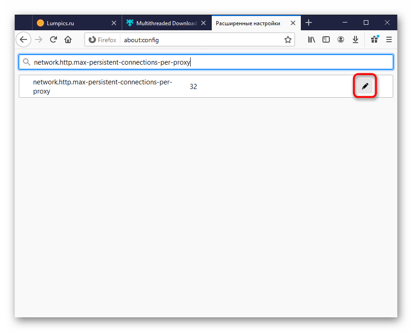Click the value 32
Image resolution: width=412 pixels, height=332 pixels.
point(193,87)
